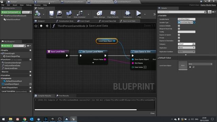Open Unreal Editor from taskbar
The image size is (217, 122).
(x=74, y=119)
